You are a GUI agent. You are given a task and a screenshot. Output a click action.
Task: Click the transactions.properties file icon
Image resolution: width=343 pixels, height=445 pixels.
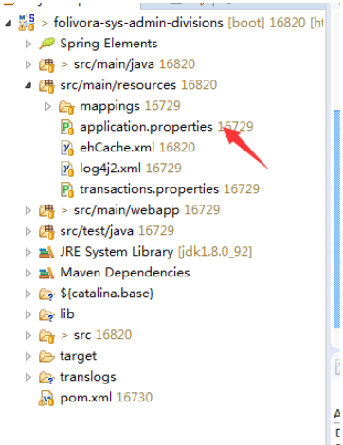[67, 189]
